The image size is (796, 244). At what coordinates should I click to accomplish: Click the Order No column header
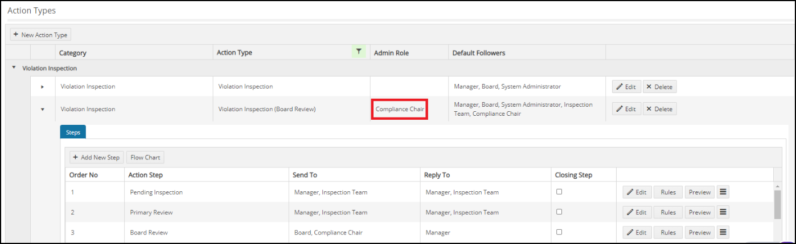tap(84, 175)
